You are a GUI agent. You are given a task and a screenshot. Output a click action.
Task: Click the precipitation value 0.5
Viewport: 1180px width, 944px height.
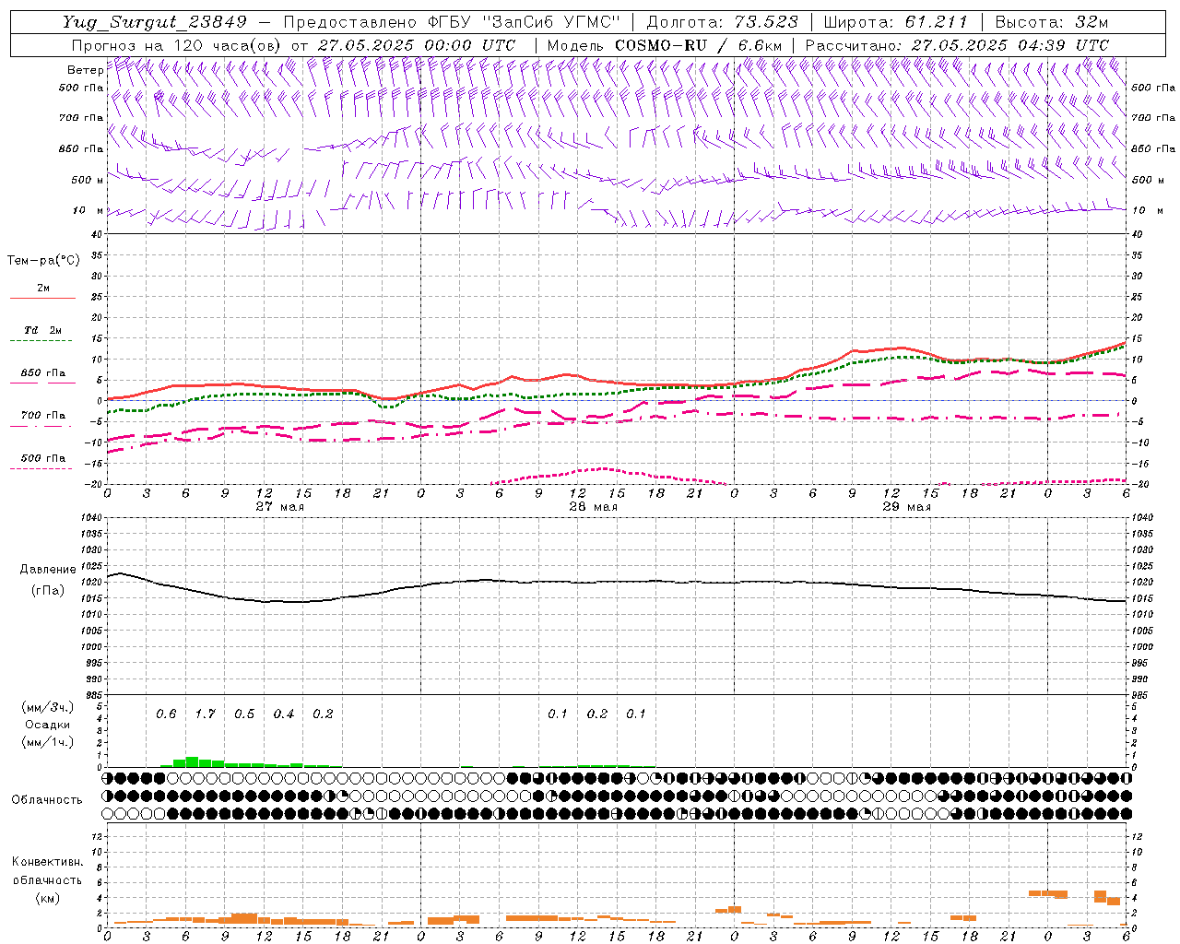tap(244, 714)
